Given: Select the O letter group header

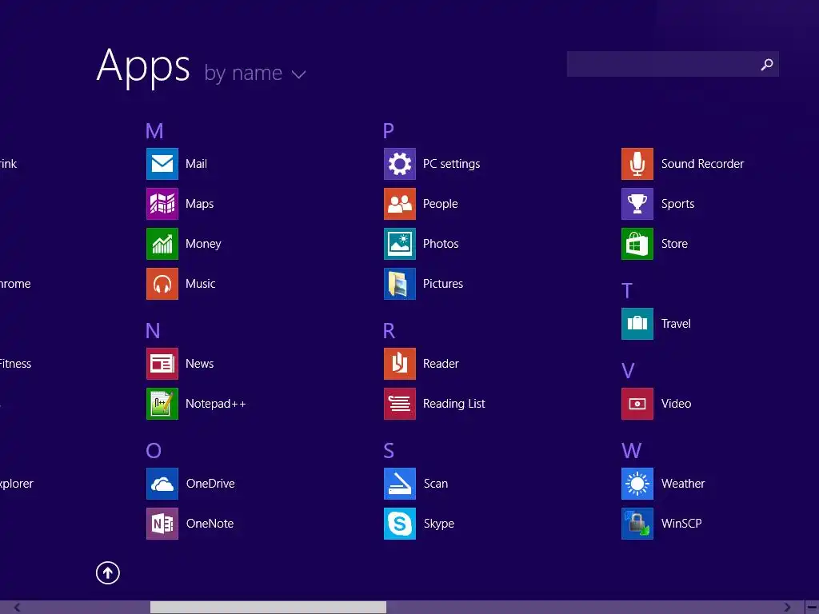Looking at the screenshot, I should 153,451.
